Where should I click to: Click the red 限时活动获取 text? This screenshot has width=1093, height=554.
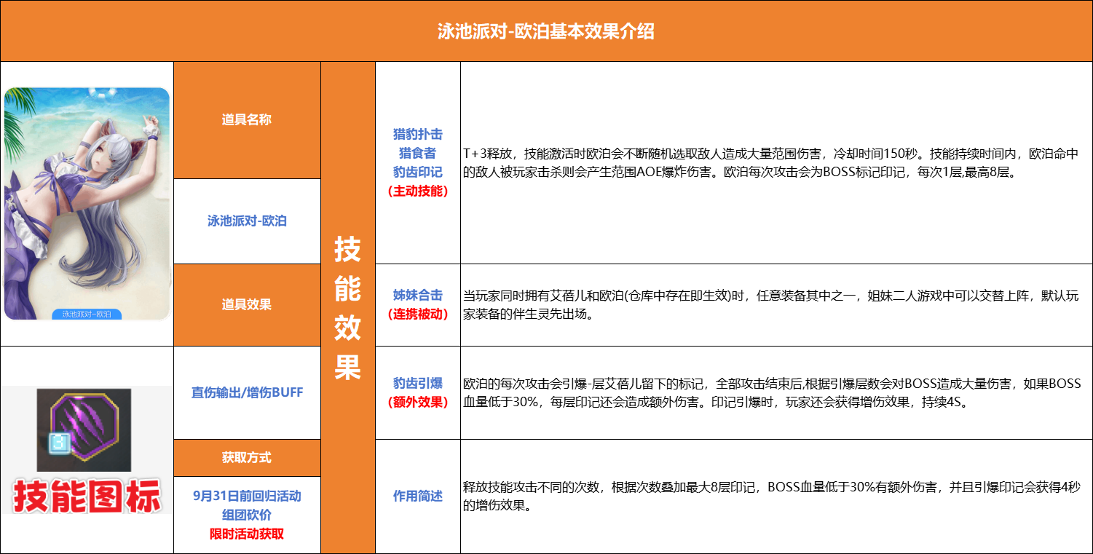click(x=247, y=534)
